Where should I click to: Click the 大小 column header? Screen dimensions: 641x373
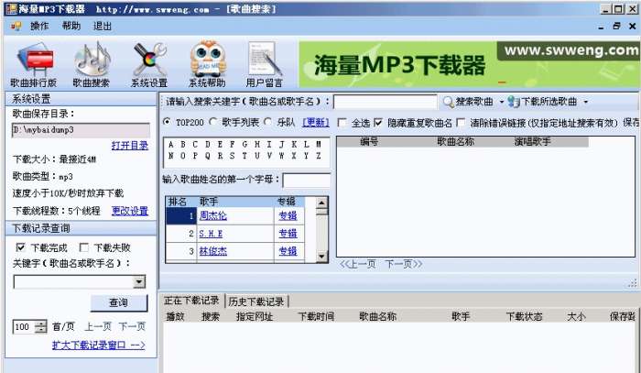[576, 316]
